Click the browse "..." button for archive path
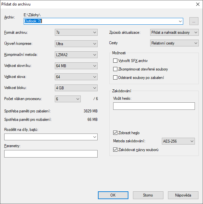 194,21
